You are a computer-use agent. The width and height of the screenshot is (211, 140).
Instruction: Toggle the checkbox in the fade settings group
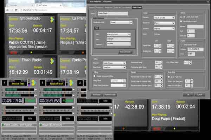(x=169, y=77)
